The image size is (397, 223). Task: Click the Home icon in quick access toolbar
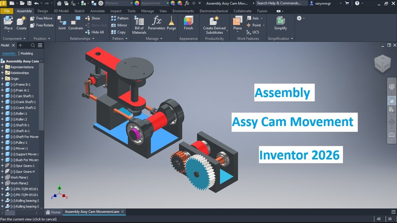59,3
